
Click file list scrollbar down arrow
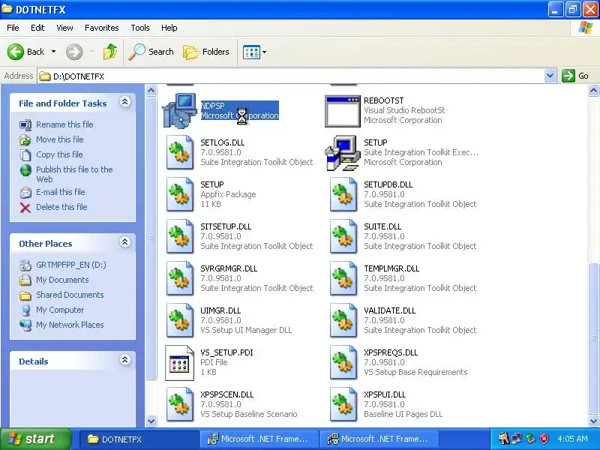pyautogui.click(x=593, y=421)
